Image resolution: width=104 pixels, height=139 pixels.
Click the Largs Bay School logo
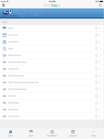[x=9, y=13]
